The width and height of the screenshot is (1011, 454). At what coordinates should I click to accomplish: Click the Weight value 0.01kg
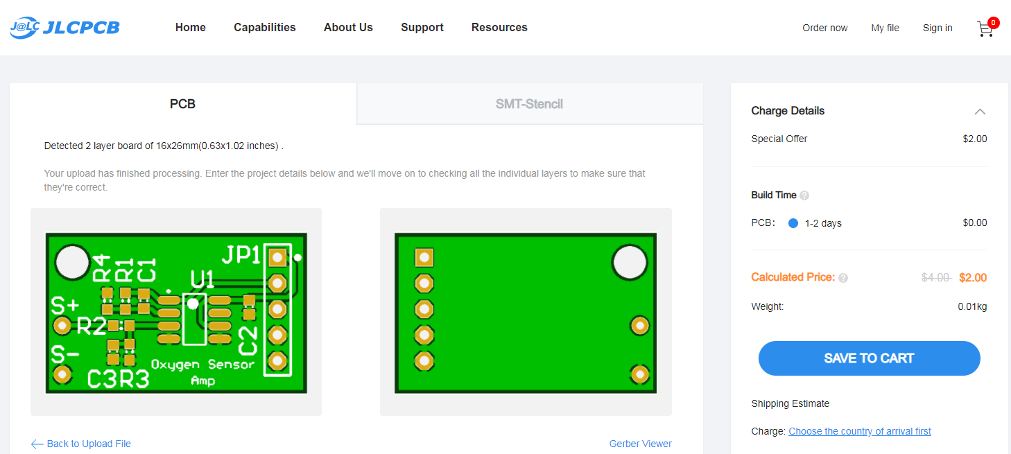pos(972,306)
